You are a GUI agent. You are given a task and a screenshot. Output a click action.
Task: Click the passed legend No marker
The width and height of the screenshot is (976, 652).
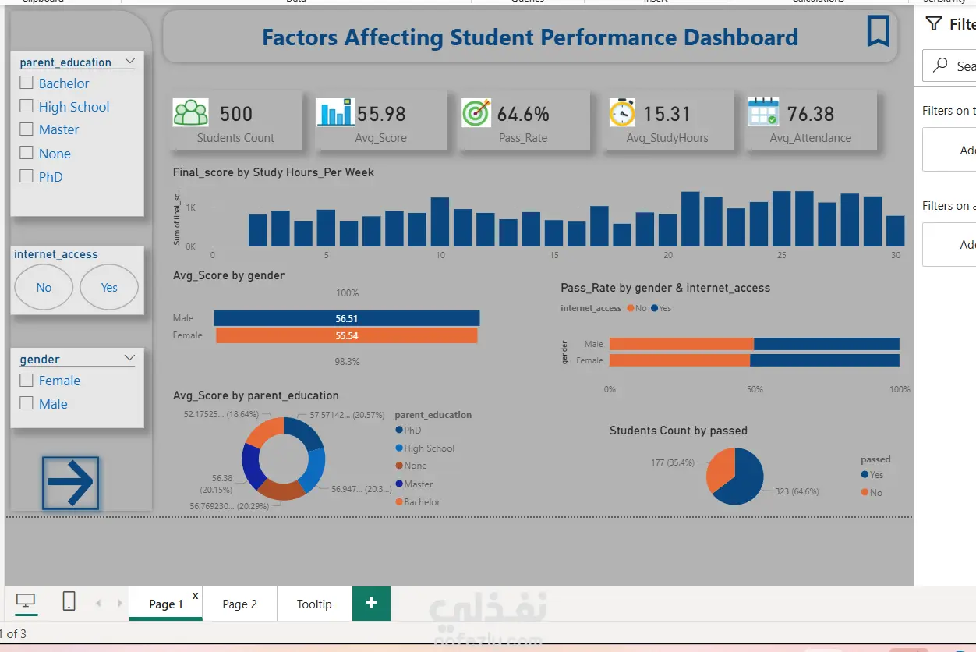click(865, 492)
